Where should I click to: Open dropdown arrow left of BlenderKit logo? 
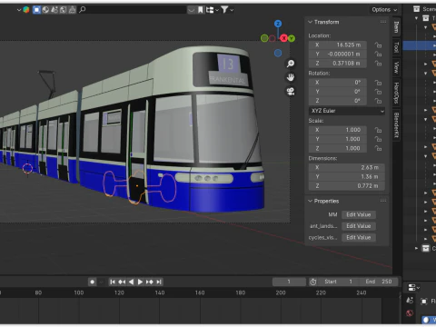(x=19, y=10)
